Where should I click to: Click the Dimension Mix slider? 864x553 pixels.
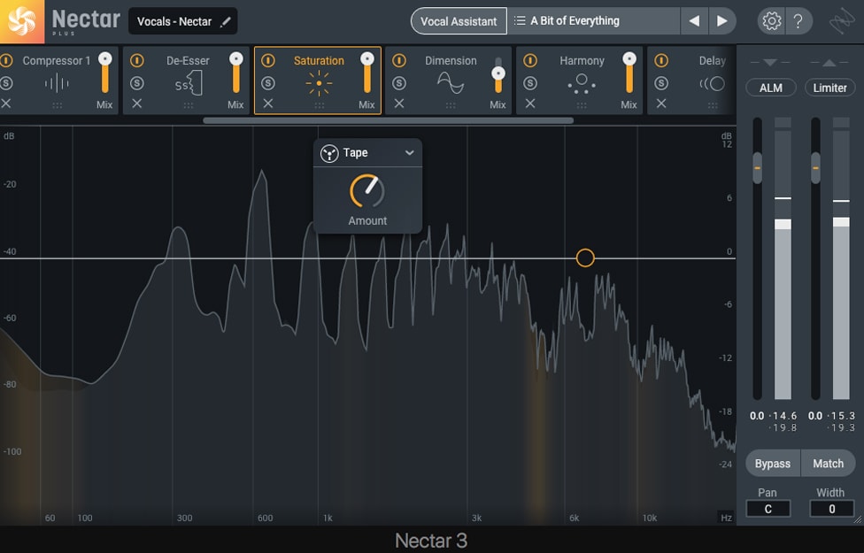(x=498, y=75)
